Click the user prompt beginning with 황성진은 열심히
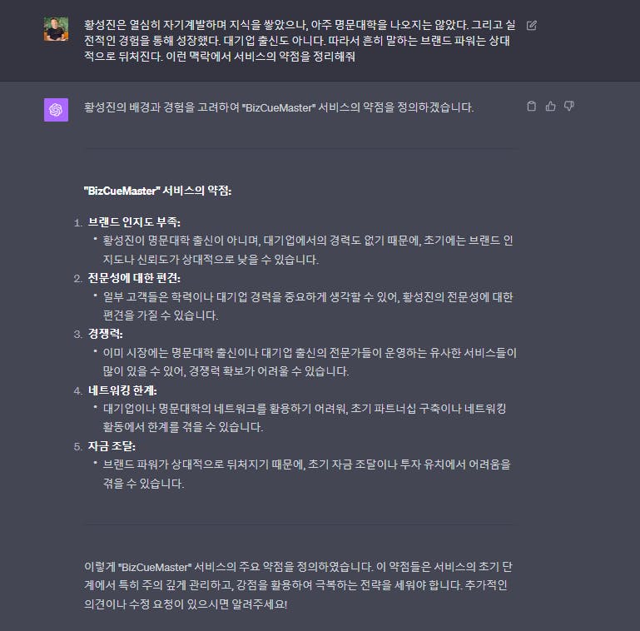This screenshot has height=631, width=640. tap(299, 41)
